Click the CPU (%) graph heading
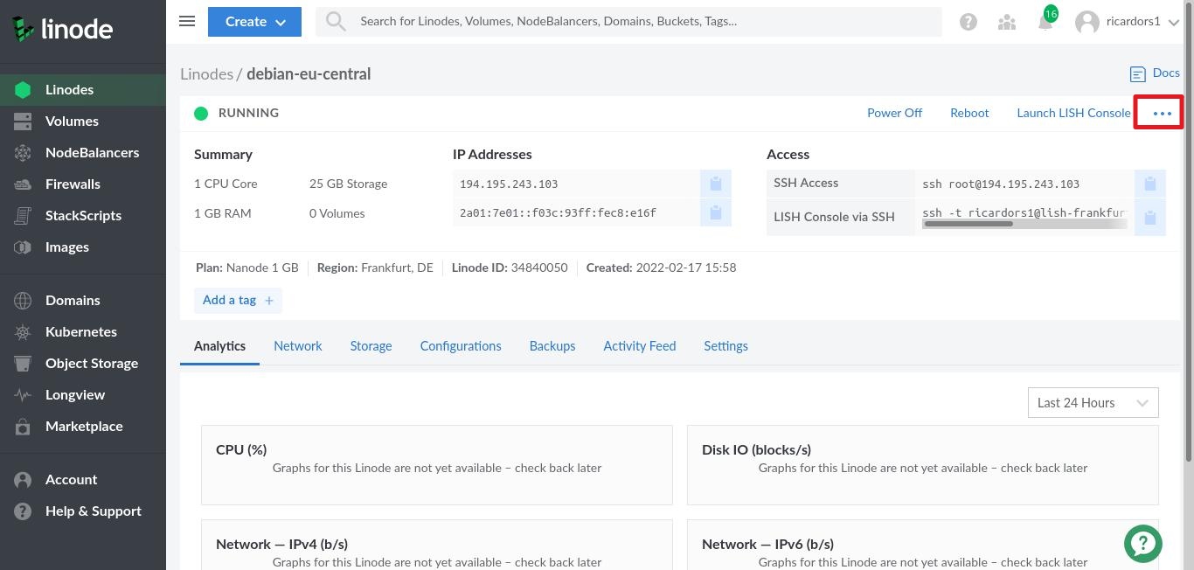Image resolution: width=1194 pixels, height=570 pixels. coord(241,449)
